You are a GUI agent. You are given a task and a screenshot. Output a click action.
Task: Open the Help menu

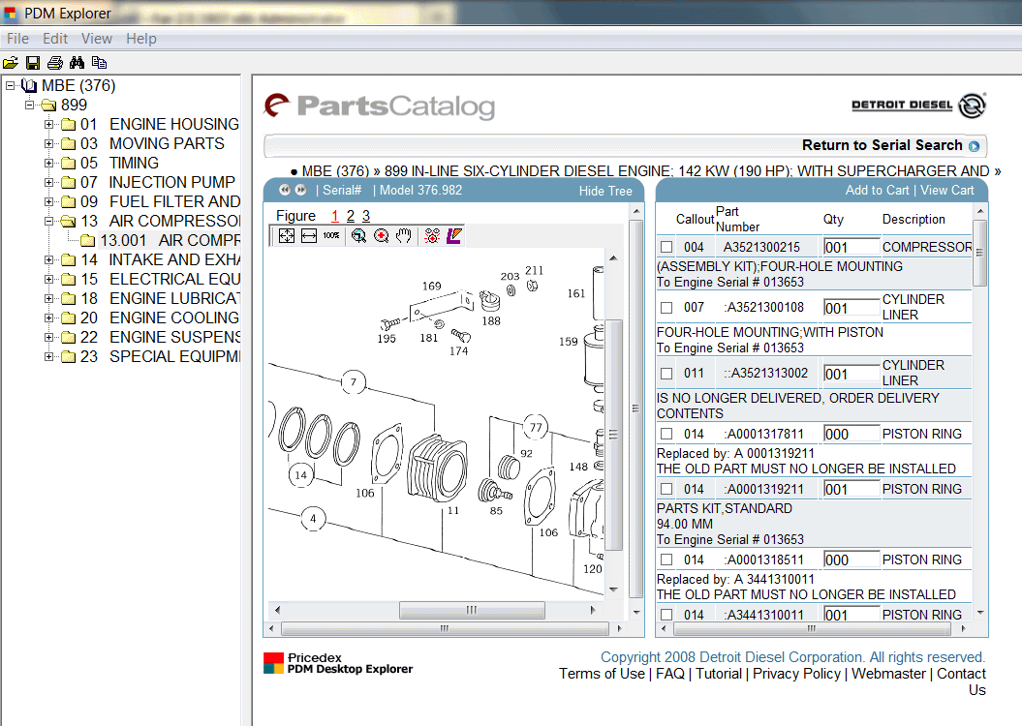pyautogui.click(x=141, y=39)
